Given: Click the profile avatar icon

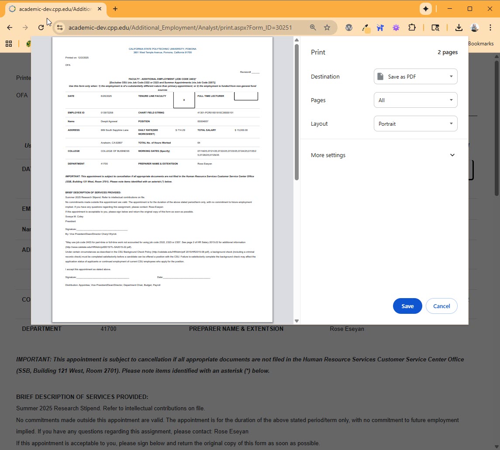Looking at the screenshot, I should coord(475,27).
